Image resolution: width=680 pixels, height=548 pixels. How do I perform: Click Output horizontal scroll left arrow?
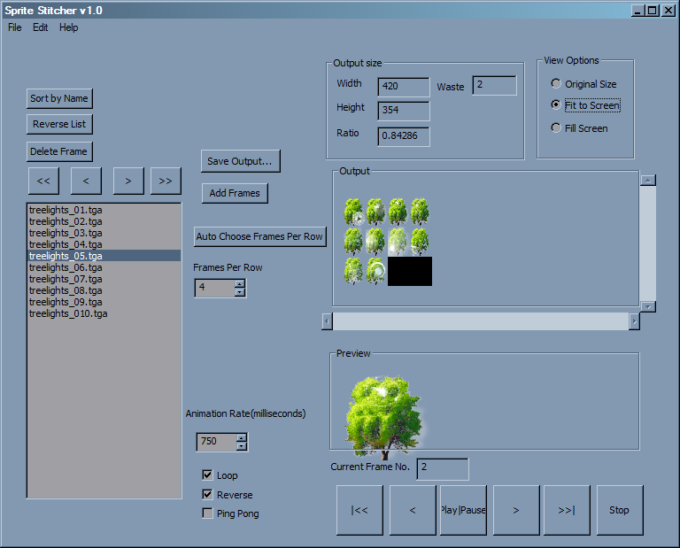tap(328, 321)
